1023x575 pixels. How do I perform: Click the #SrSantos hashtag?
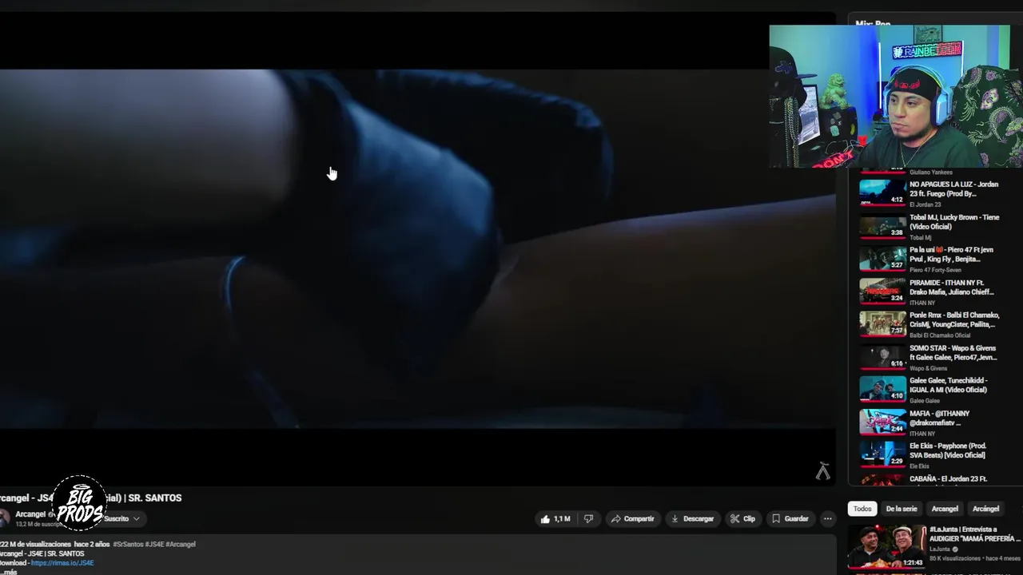tap(128, 545)
